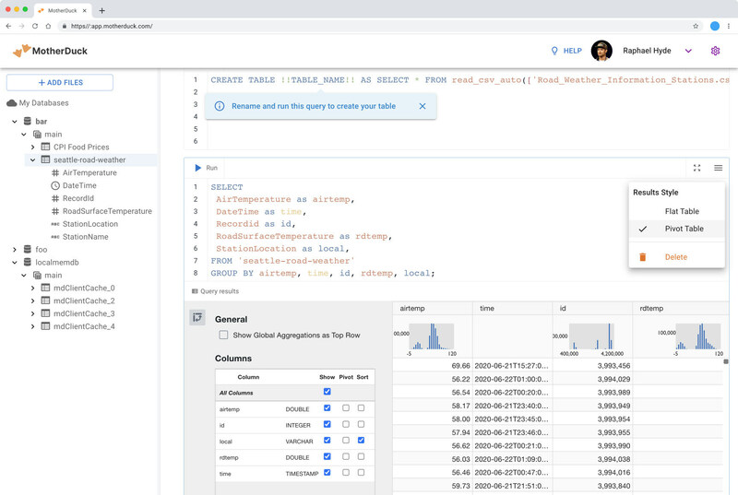Click the ADD FILES button

tap(60, 82)
